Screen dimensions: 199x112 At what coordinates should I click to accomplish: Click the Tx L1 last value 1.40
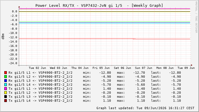[177, 89]
